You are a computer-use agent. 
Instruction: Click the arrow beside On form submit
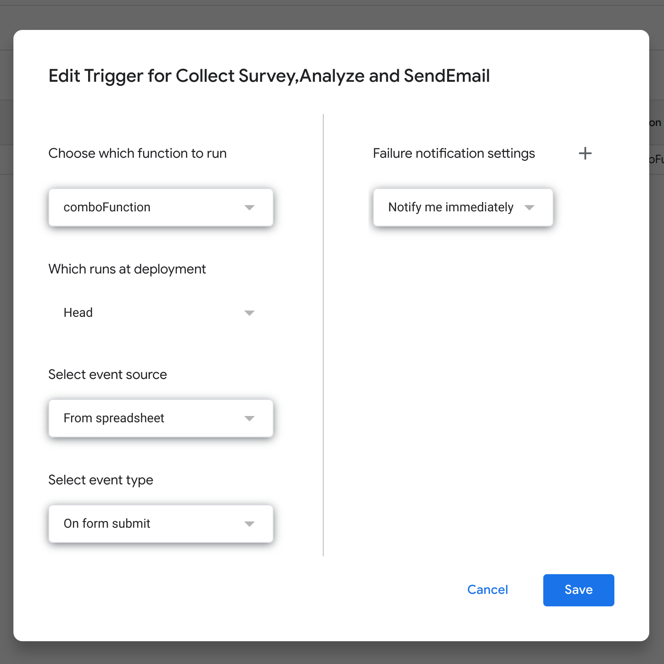pos(250,524)
